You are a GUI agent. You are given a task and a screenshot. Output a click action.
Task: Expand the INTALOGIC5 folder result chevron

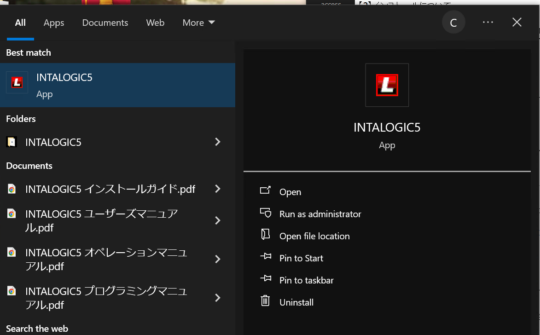218,142
